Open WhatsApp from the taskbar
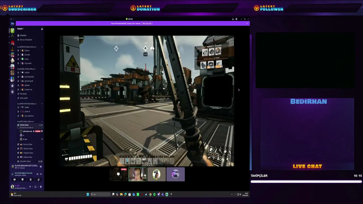The image size is (363, 204). [138, 194]
